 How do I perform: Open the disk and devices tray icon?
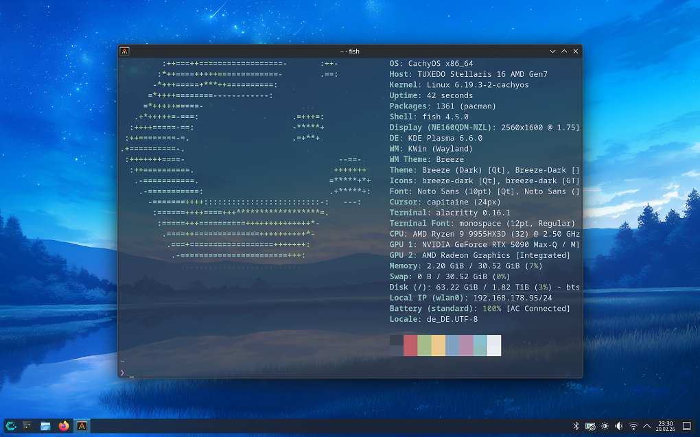coord(590,426)
